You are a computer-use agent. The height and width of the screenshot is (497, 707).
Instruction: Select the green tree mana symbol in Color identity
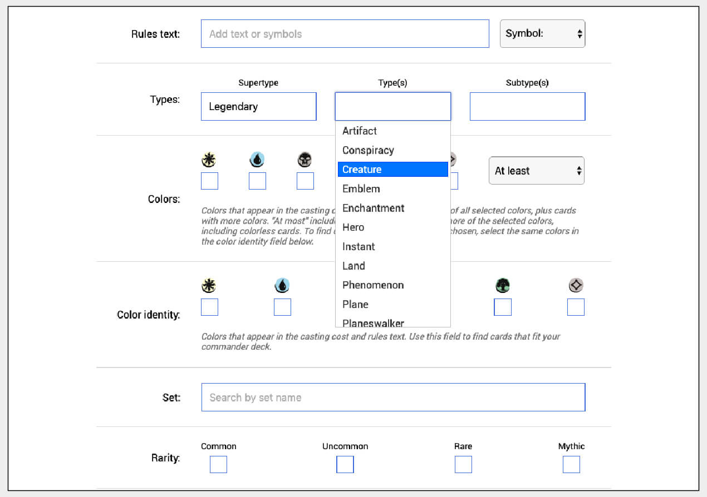tap(503, 285)
